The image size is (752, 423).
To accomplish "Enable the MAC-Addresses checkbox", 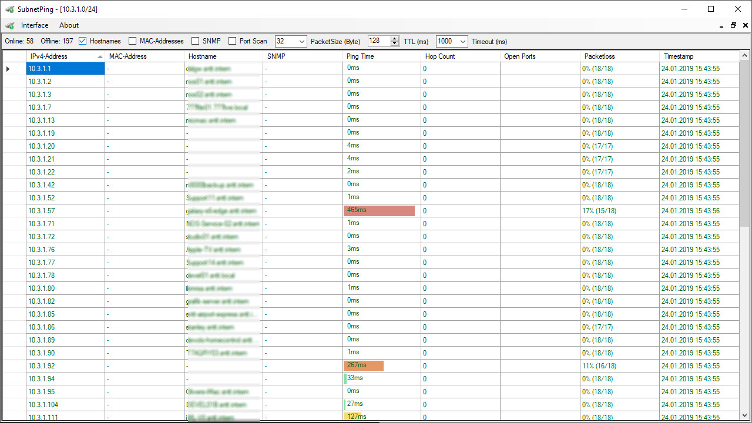I will (x=133, y=41).
